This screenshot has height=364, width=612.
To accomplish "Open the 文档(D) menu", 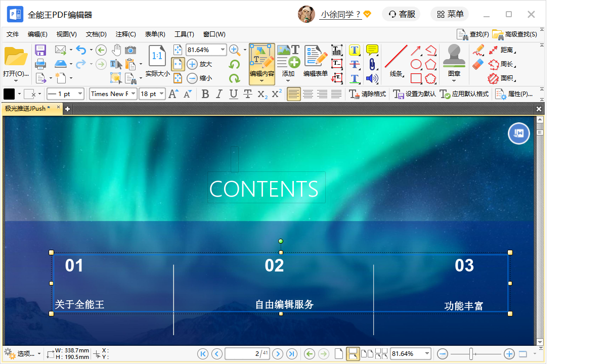I will pos(96,34).
